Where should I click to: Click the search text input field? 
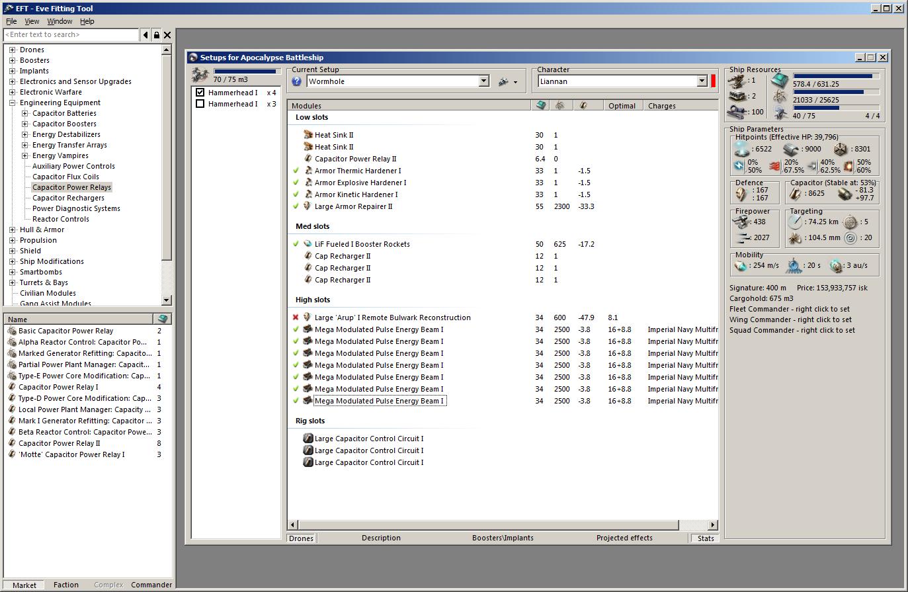[71, 35]
